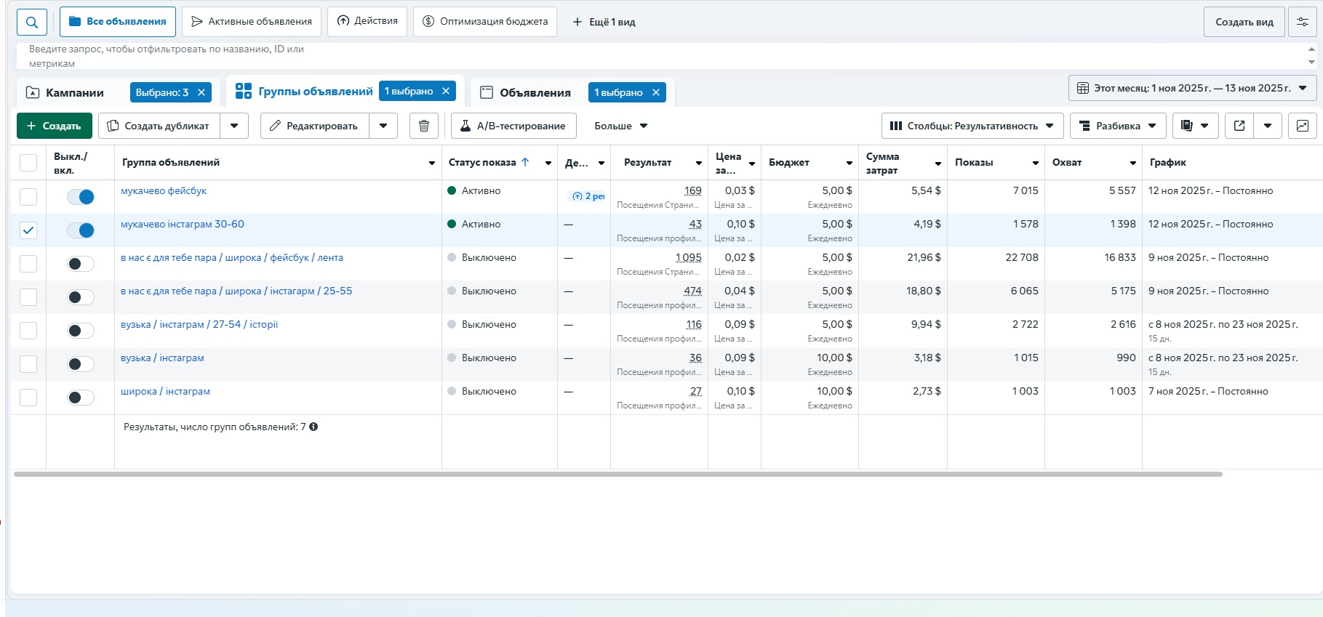Click the sort arrow on Статус показа

(x=525, y=162)
